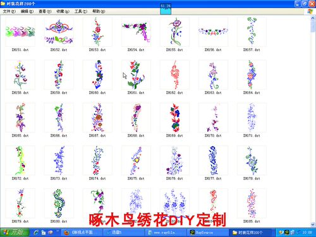Select the ZH152.dst heart design thumbnail
The width and height of the screenshot is (316, 237).
(59, 32)
